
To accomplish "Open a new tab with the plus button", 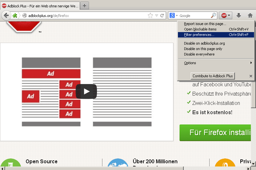I will click(x=84, y=6).
